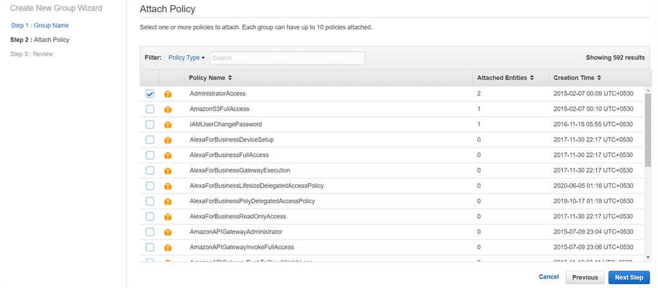Screen dimensions: 658x288
Task: Click the policy list scrollbar thumb
Action: point(648,130)
